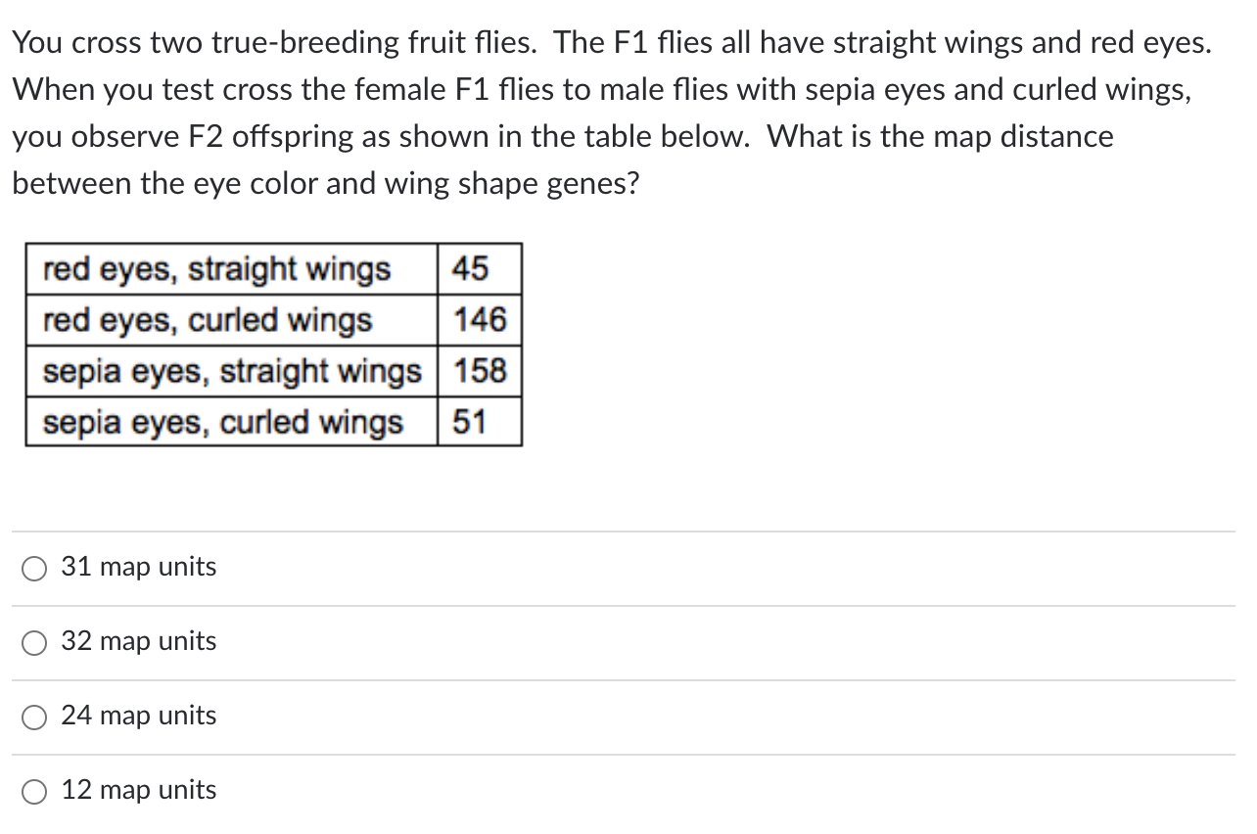The width and height of the screenshot is (1257, 834).
Task: Click the 32 map units answer text
Action: click(139, 641)
